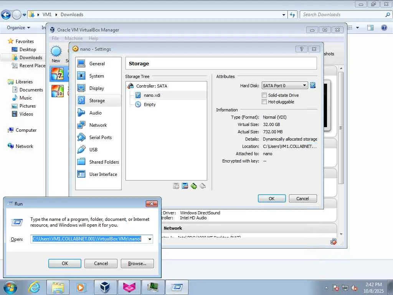
Task: Open recent pages dropdown next to back button
Action: (x=24, y=15)
